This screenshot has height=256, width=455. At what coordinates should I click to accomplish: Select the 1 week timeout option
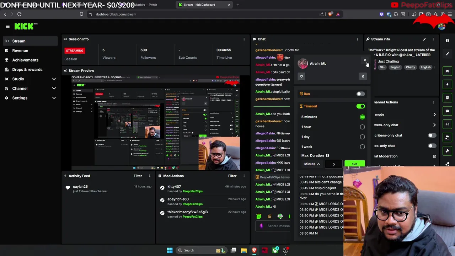[362, 147]
